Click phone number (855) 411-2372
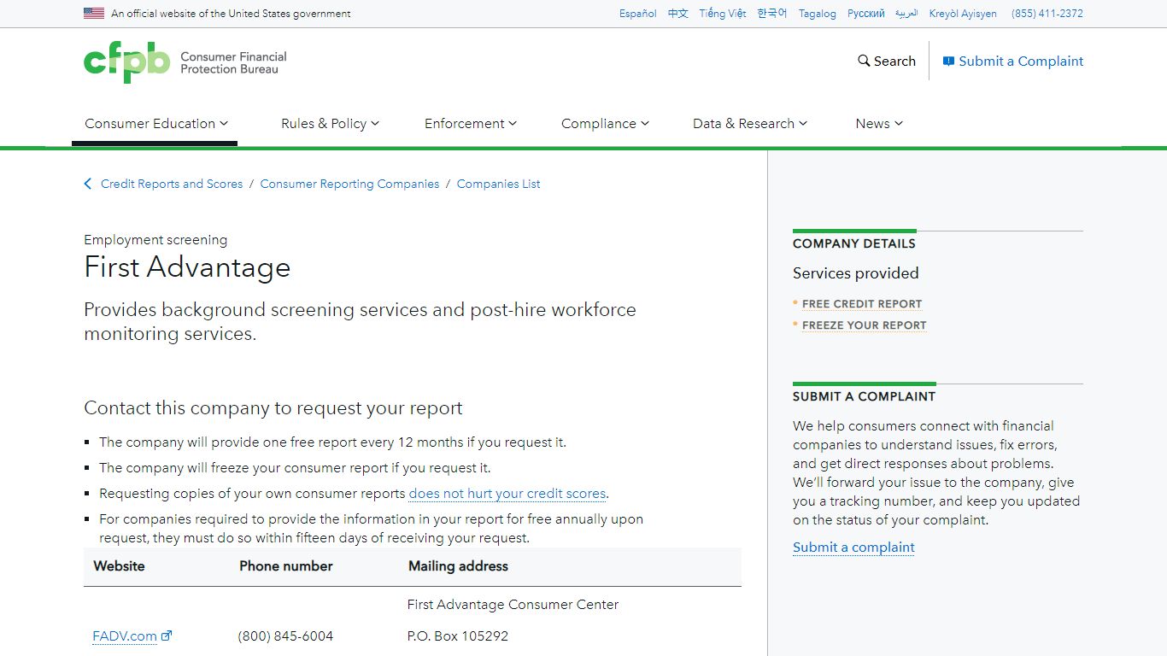The width and height of the screenshot is (1167, 656). click(x=1047, y=14)
